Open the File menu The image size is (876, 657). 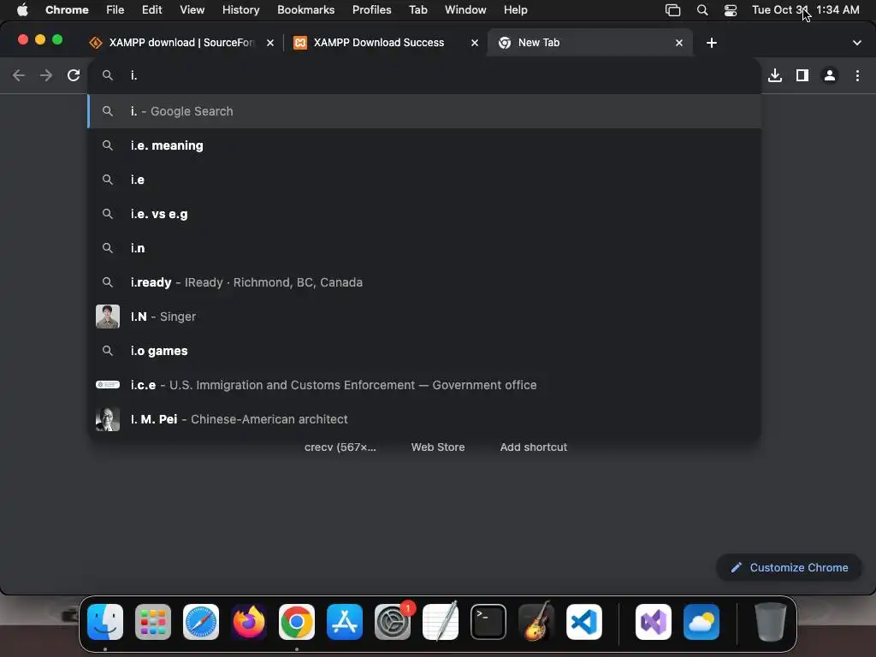click(115, 10)
